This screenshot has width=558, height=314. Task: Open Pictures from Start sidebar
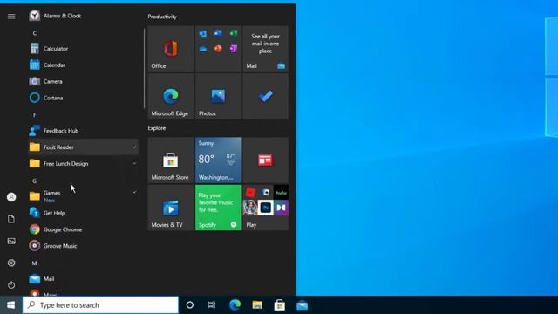click(11, 241)
